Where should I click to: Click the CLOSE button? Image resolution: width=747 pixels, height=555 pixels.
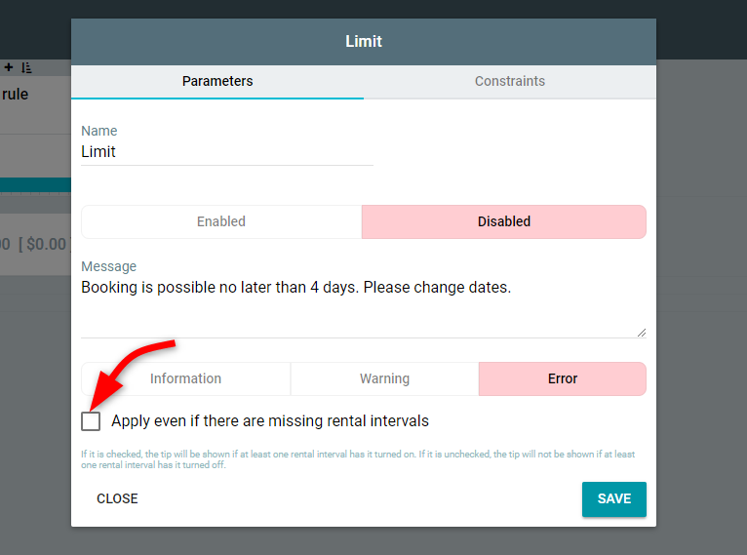[117, 498]
